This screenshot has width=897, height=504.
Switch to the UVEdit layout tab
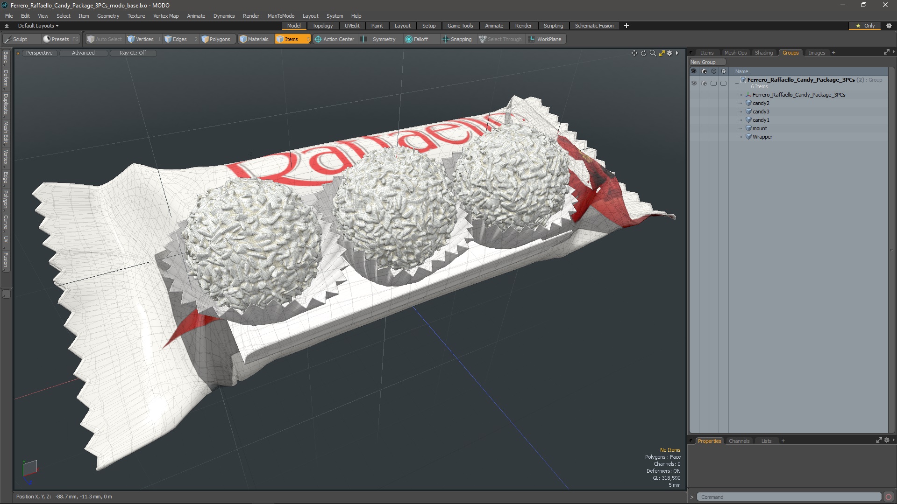(352, 26)
